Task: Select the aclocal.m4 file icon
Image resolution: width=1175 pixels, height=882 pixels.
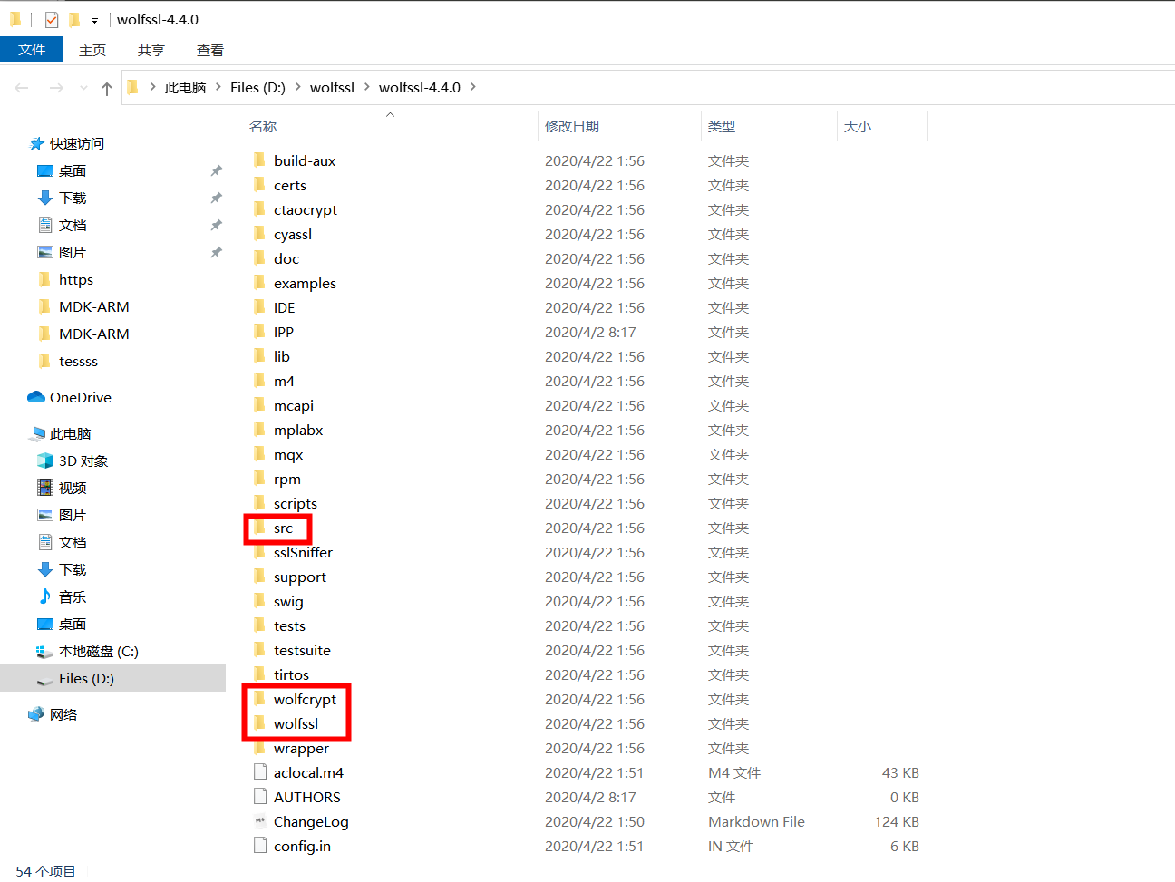Action: coord(260,772)
